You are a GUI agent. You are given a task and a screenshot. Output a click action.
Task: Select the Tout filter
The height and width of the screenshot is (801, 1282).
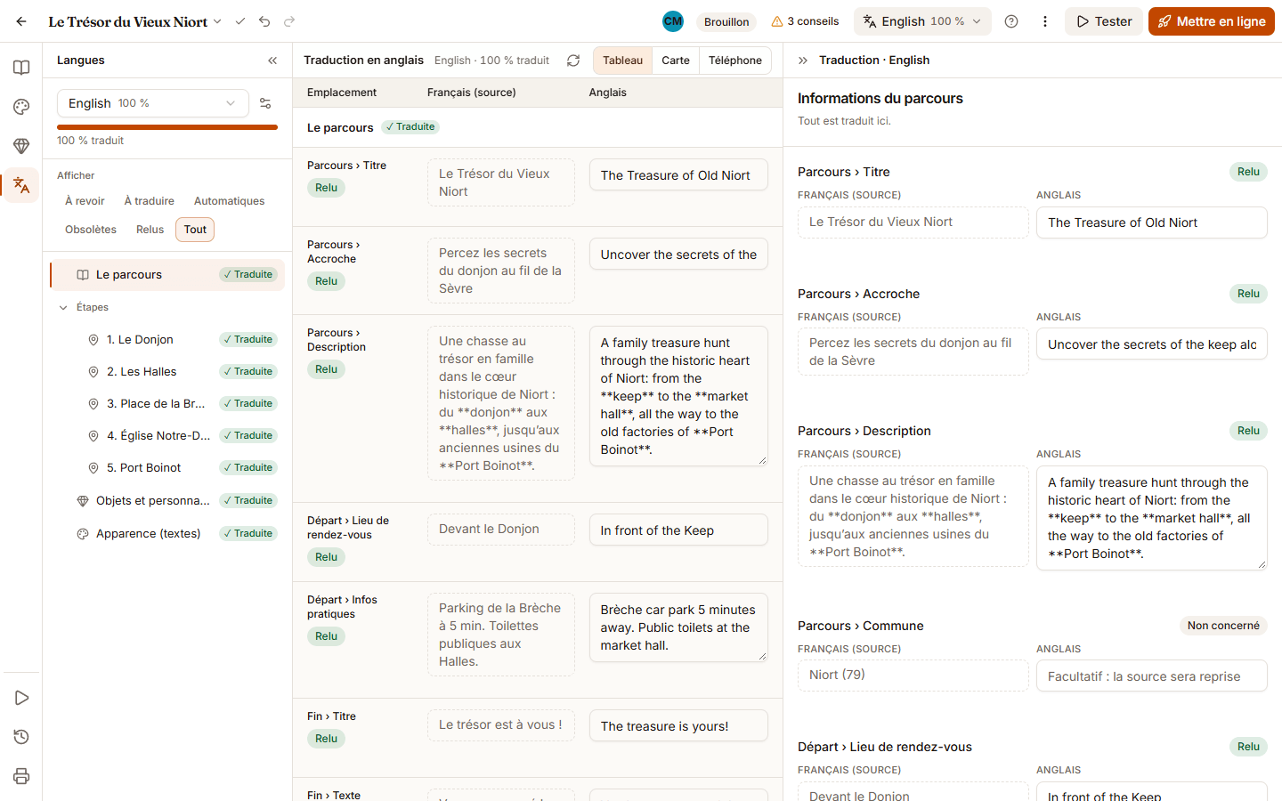[x=195, y=230]
